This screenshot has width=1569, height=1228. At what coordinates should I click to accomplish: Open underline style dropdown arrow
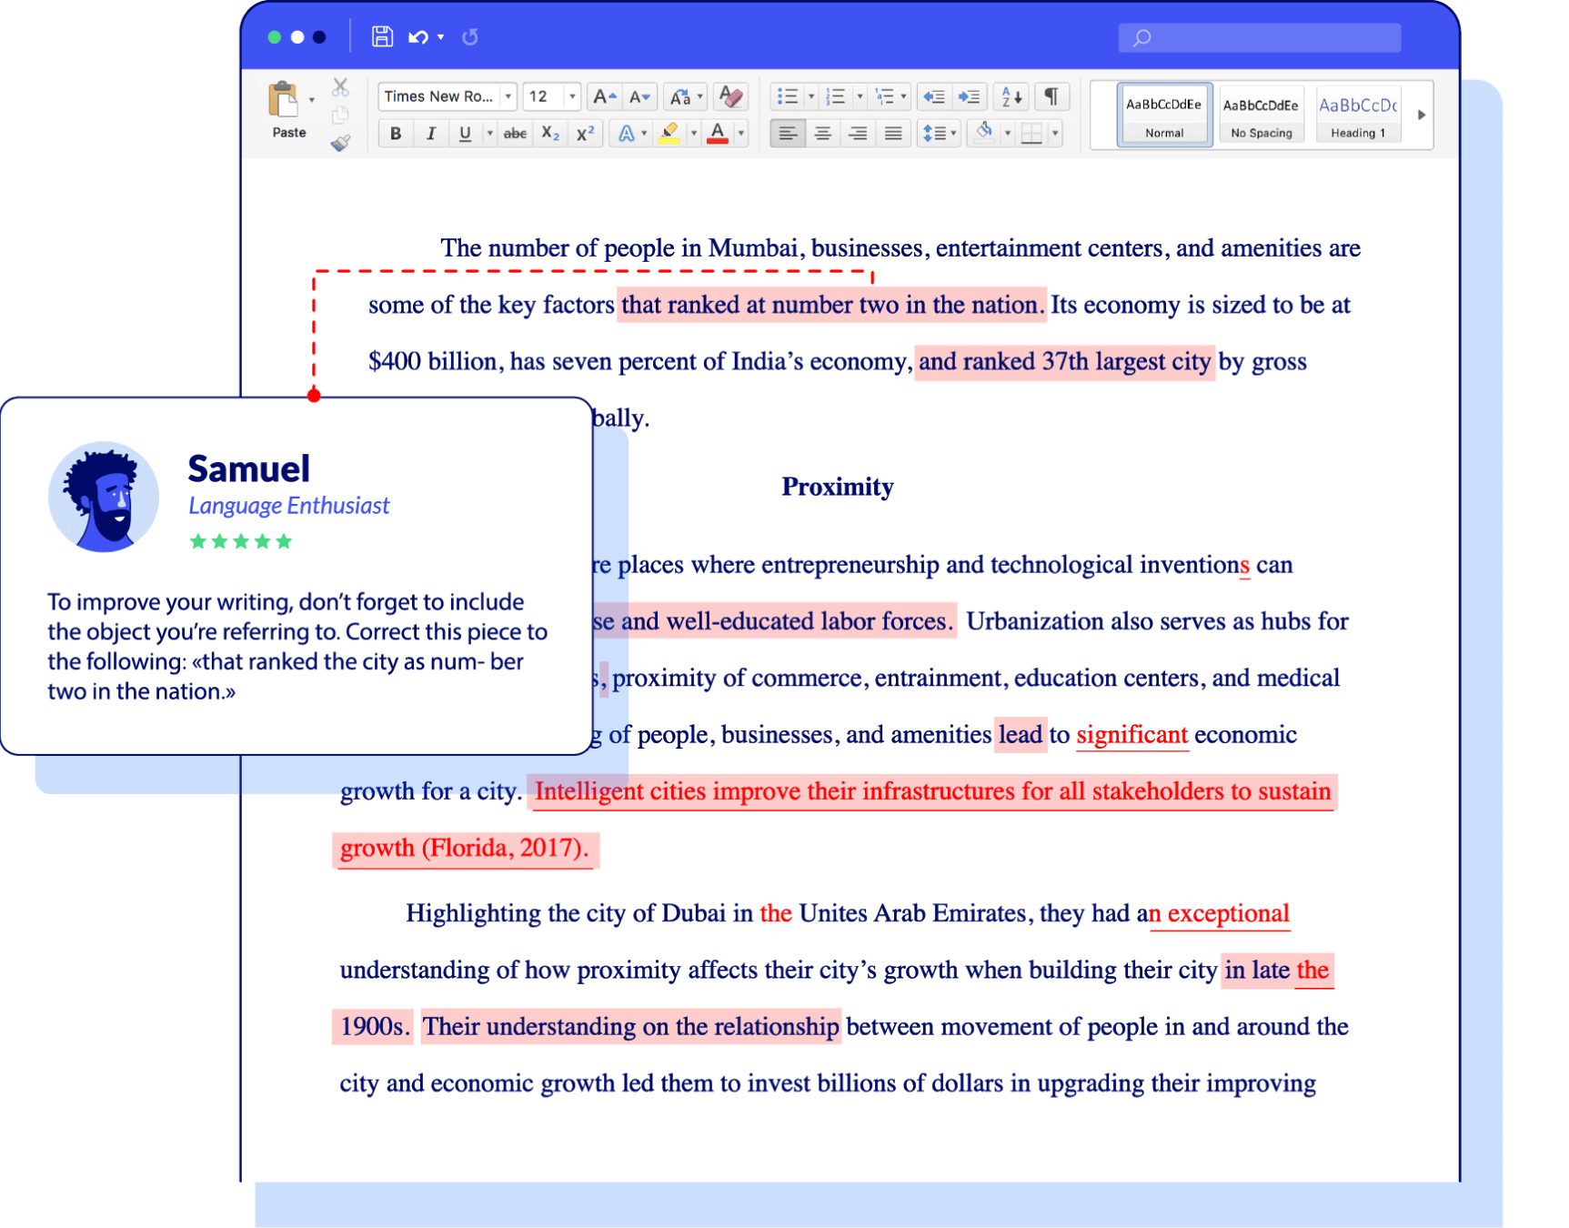[489, 134]
